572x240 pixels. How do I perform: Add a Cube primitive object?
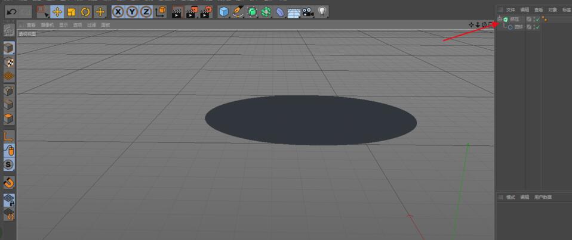[223, 11]
